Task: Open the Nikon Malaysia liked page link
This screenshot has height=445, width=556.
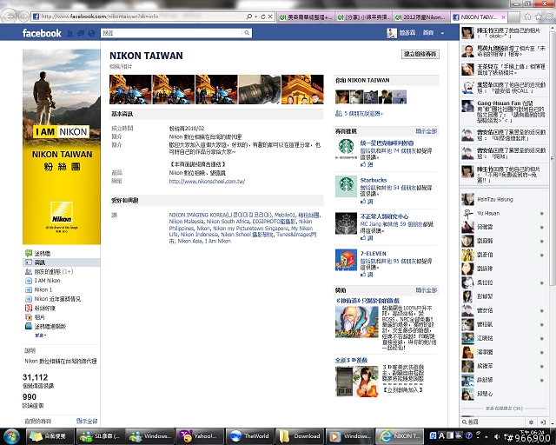Action: 186,222
